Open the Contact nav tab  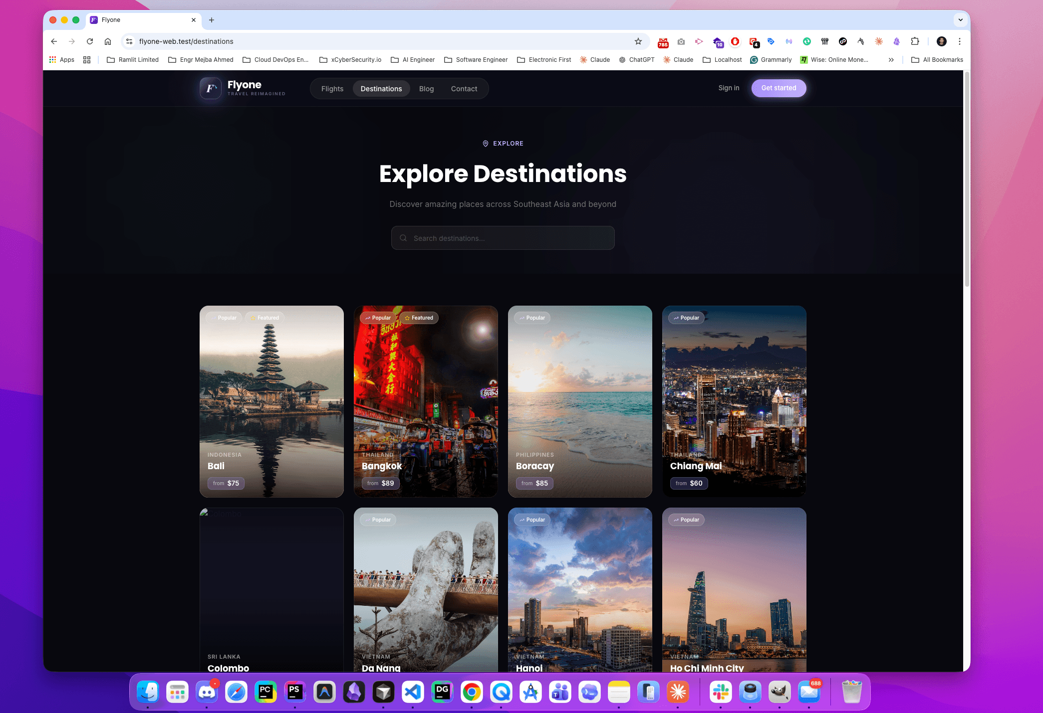click(x=464, y=89)
